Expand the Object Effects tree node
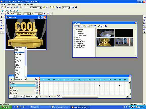The height and width of the screenshot is (109, 146). [75, 41]
